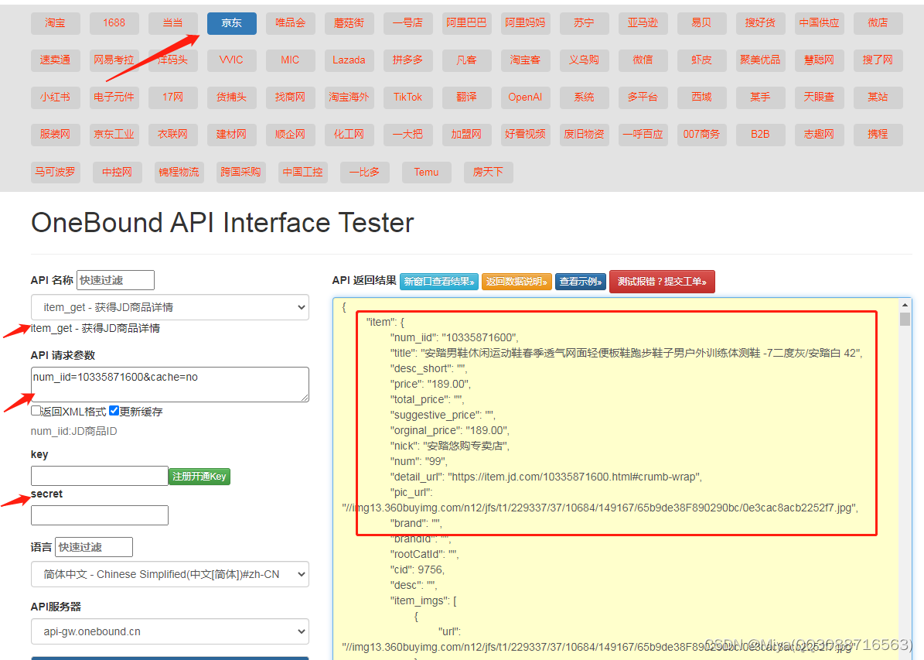Click the detail_url value in results
The height and width of the screenshot is (660, 924).
click(x=575, y=477)
